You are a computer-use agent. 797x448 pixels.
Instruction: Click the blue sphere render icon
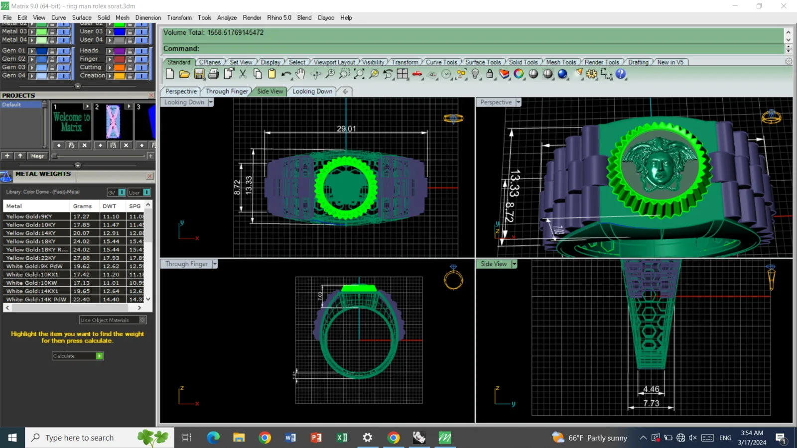coord(563,74)
